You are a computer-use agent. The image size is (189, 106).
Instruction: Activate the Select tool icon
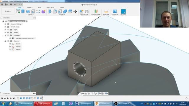[123, 11]
